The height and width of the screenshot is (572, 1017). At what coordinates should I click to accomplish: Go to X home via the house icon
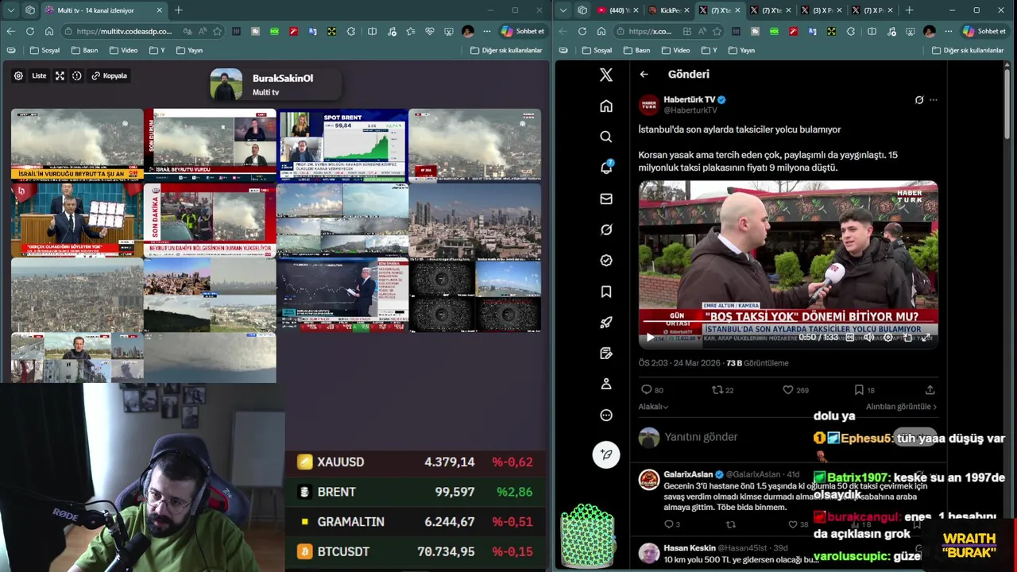coord(606,106)
